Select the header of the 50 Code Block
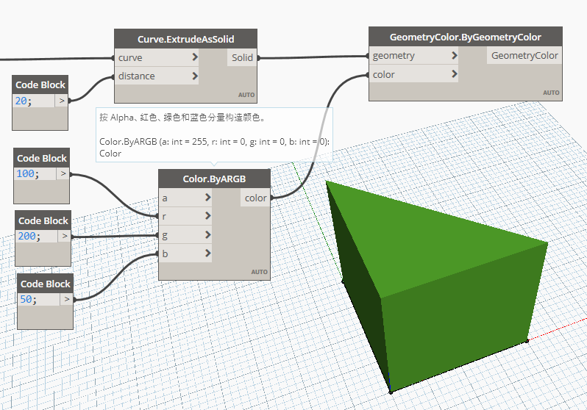This screenshot has width=587, height=410. 46,284
